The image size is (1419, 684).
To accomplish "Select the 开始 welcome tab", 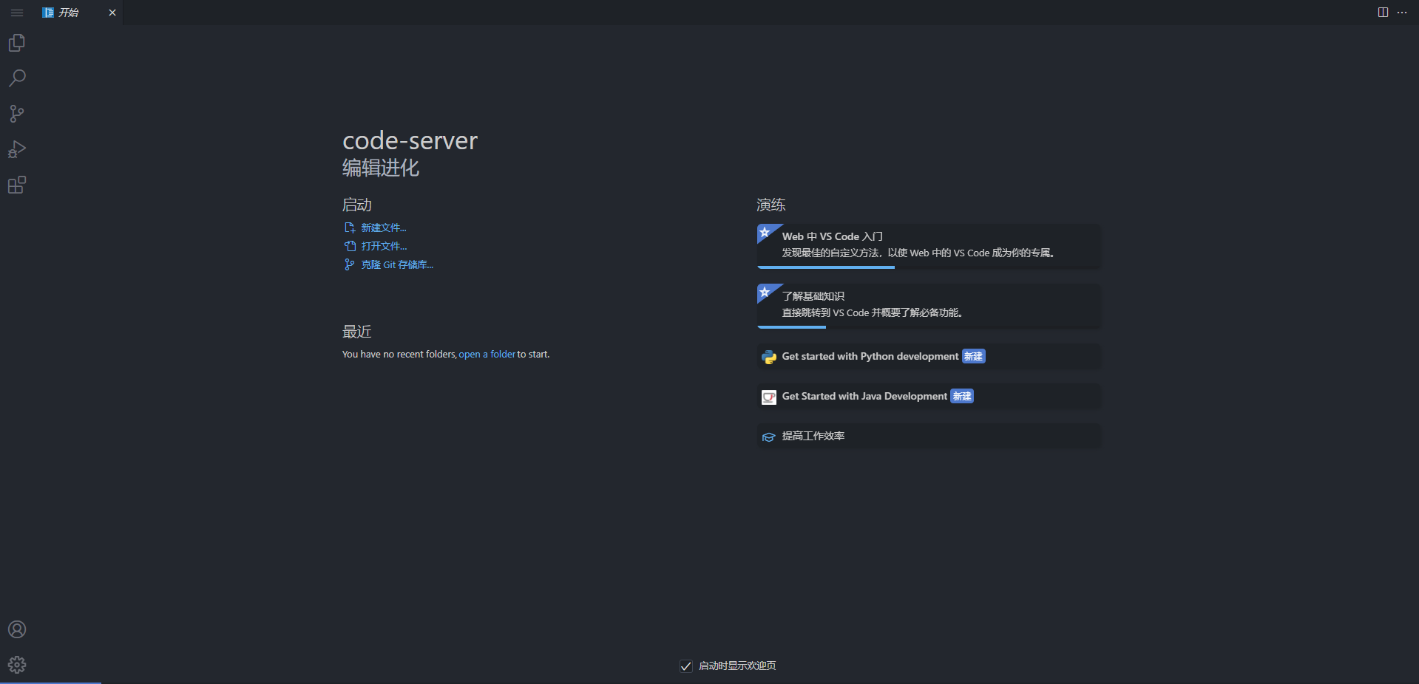I will 79,13.
